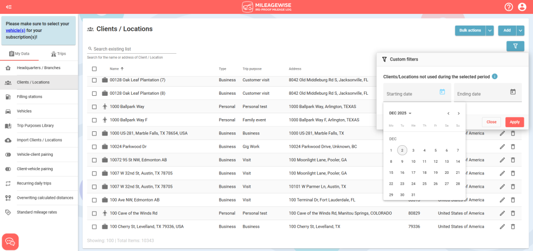Collapse the sidebar with the top-left arrow icon
Image resolution: width=533 pixels, height=251 pixels.
click(x=9, y=7)
